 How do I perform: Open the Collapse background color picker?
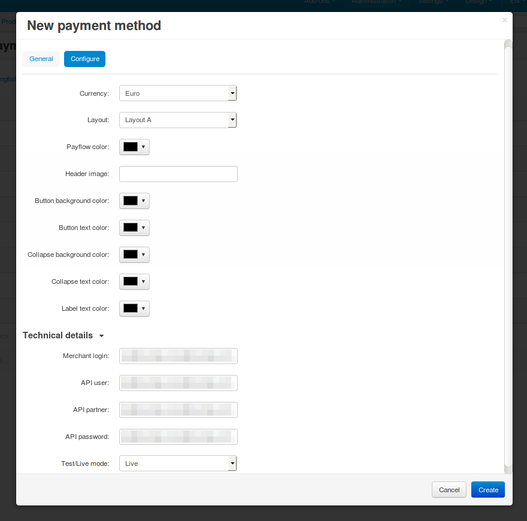coord(134,255)
